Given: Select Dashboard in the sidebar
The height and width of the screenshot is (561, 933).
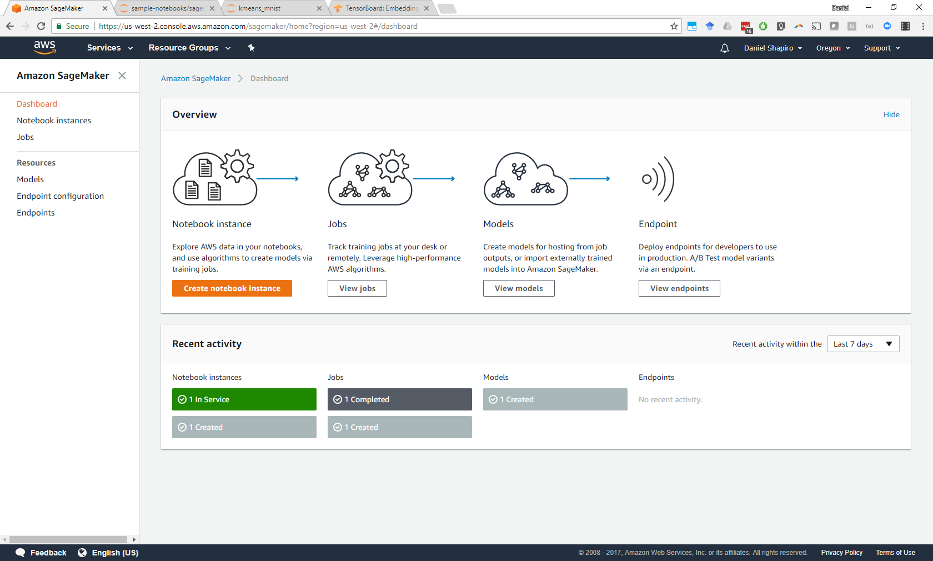Looking at the screenshot, I should pyautogui.click(x=37, y=104).
